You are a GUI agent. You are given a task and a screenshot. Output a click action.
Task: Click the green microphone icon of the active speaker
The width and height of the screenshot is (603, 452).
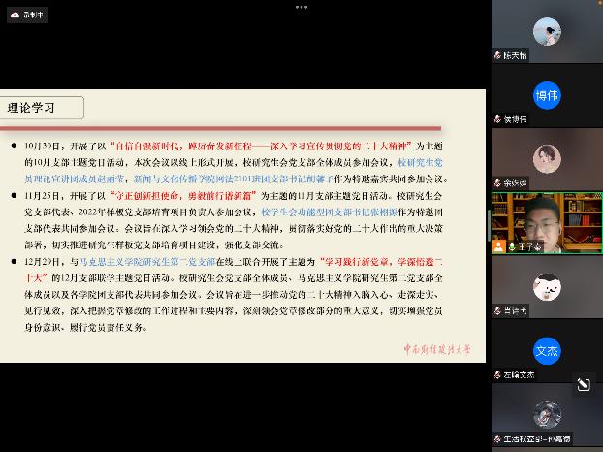pos(510,246)
